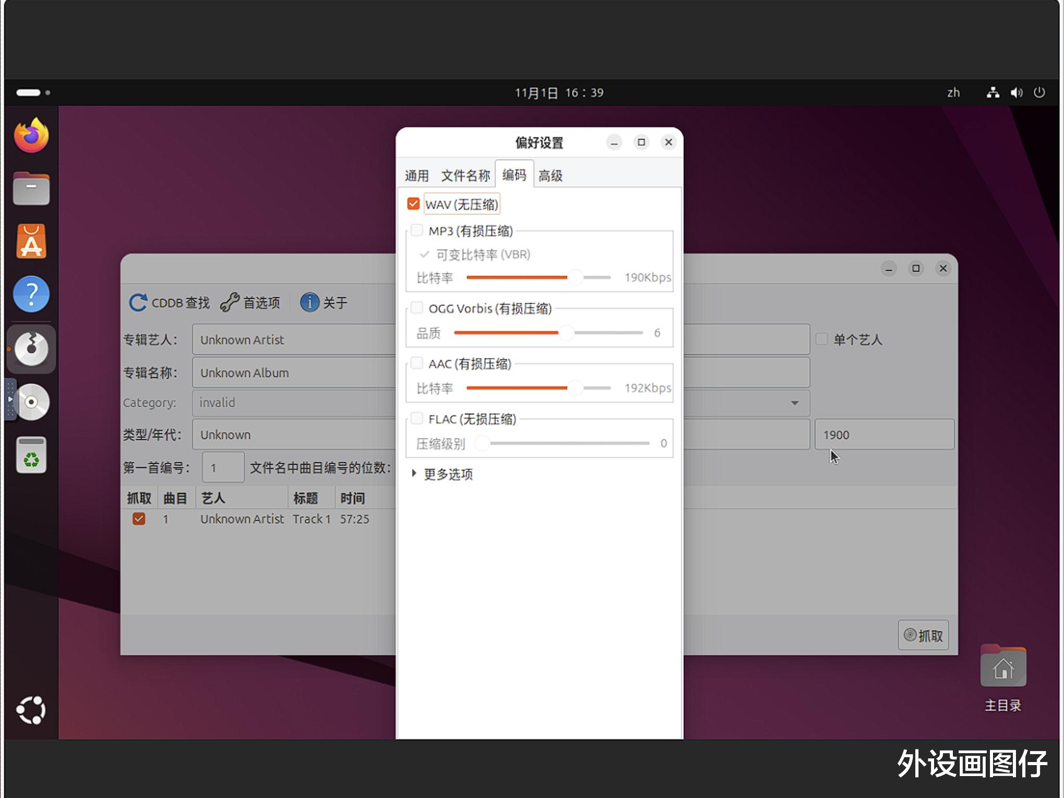
Task: Switch to the 高级 tab
Action: 550,176
